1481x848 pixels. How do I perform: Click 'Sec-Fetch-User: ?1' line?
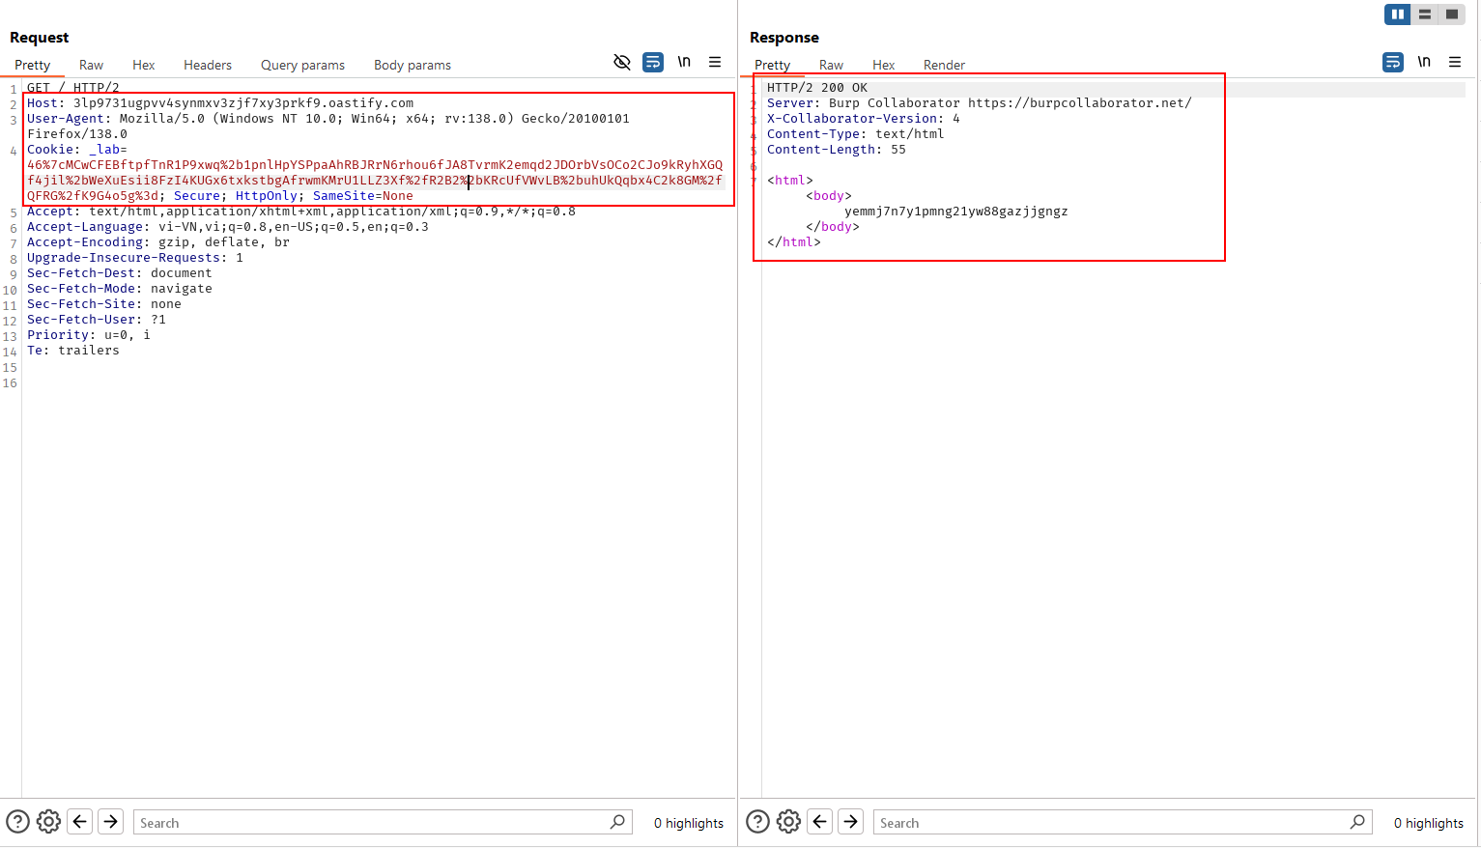coord(97,320)
